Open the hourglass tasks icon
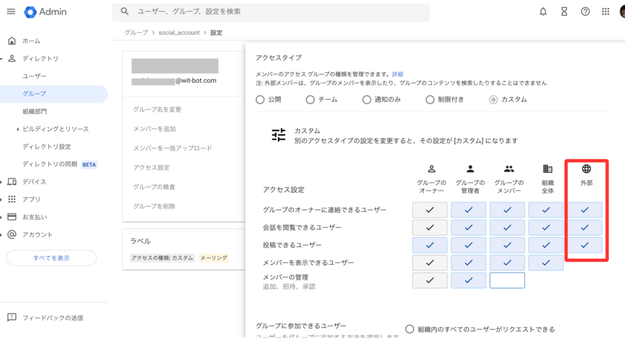 click(x=564, y=12)
